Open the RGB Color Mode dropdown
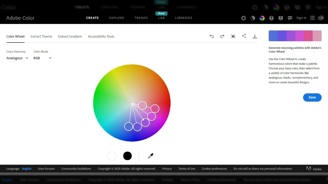The width and height of the screenshot is (328, 184). click(x=42, y=58)
